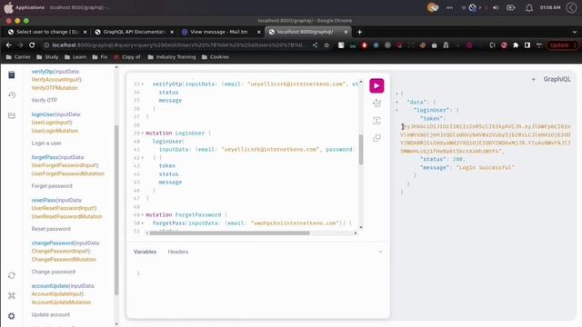Image resolution: width=582 pixels, height=327 pixels.
Task: Click the re-fetch schema icon
Action: 12,275
